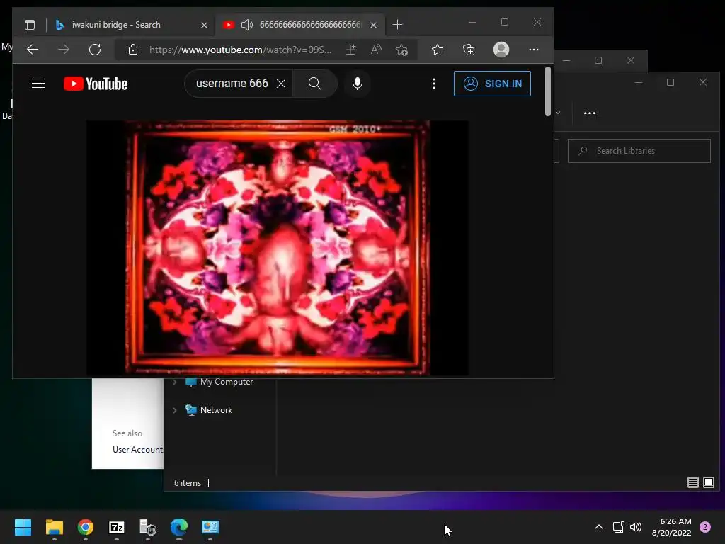Launch Google Chrome from taskbar

[86, 527]
